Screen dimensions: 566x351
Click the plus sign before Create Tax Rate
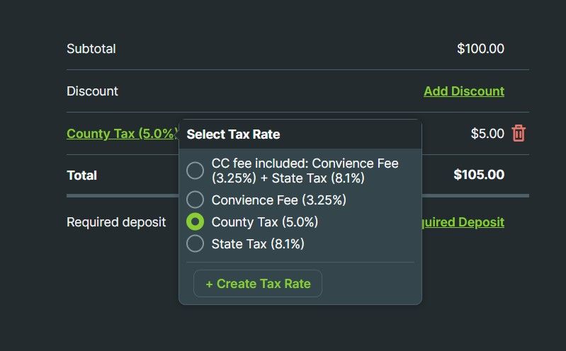click(209, 284)
